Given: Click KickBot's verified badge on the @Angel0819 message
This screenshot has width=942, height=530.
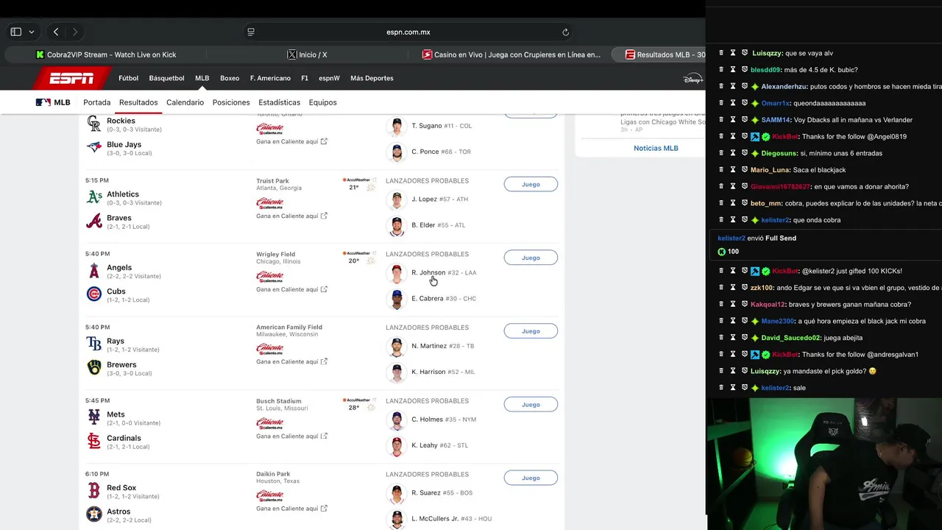Looking at the screenshot, I should point(765,137).
